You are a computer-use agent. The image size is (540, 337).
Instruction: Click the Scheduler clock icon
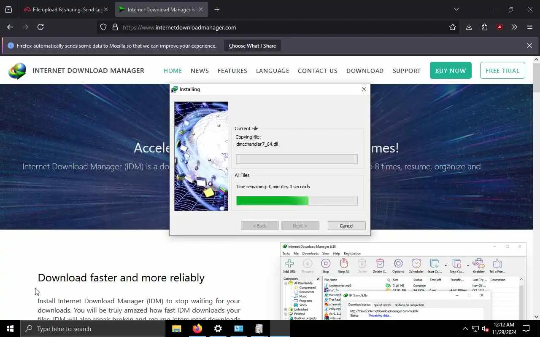coord(416,266)
